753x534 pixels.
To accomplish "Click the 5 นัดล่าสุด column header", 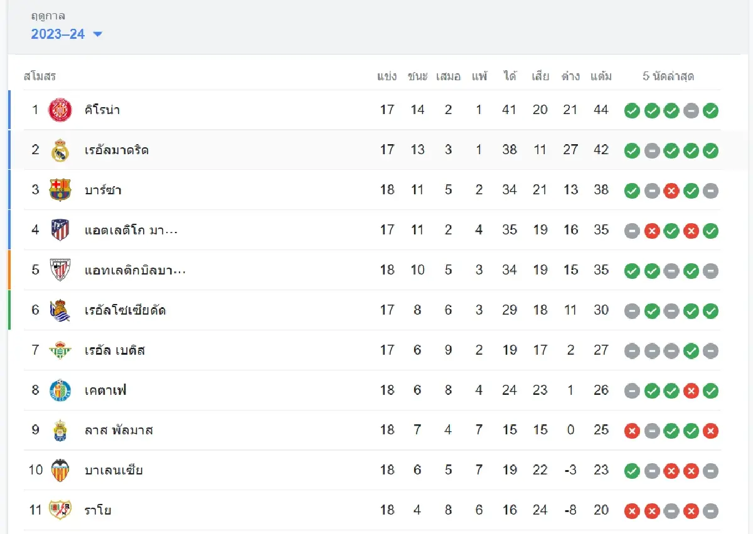I will [x=668, y=76].
